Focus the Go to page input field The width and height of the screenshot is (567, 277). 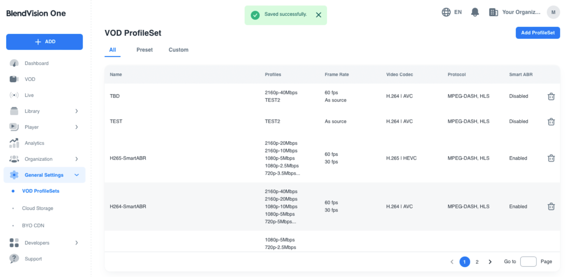pos(528,262)
